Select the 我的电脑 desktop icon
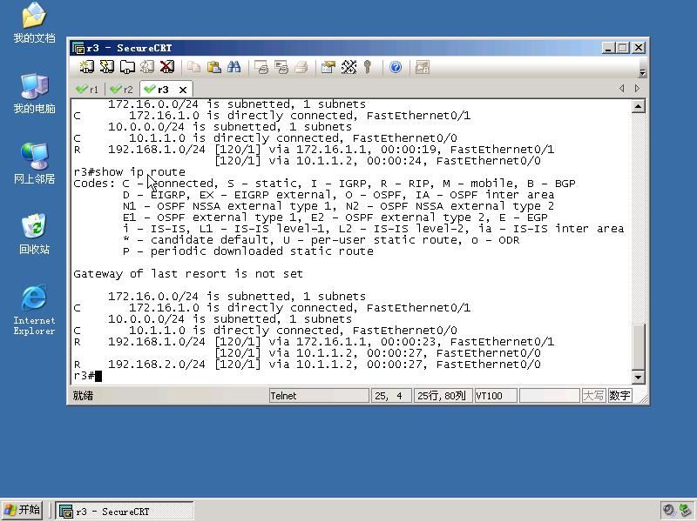The width and height of the screenshot is (697, 522). 34,94
